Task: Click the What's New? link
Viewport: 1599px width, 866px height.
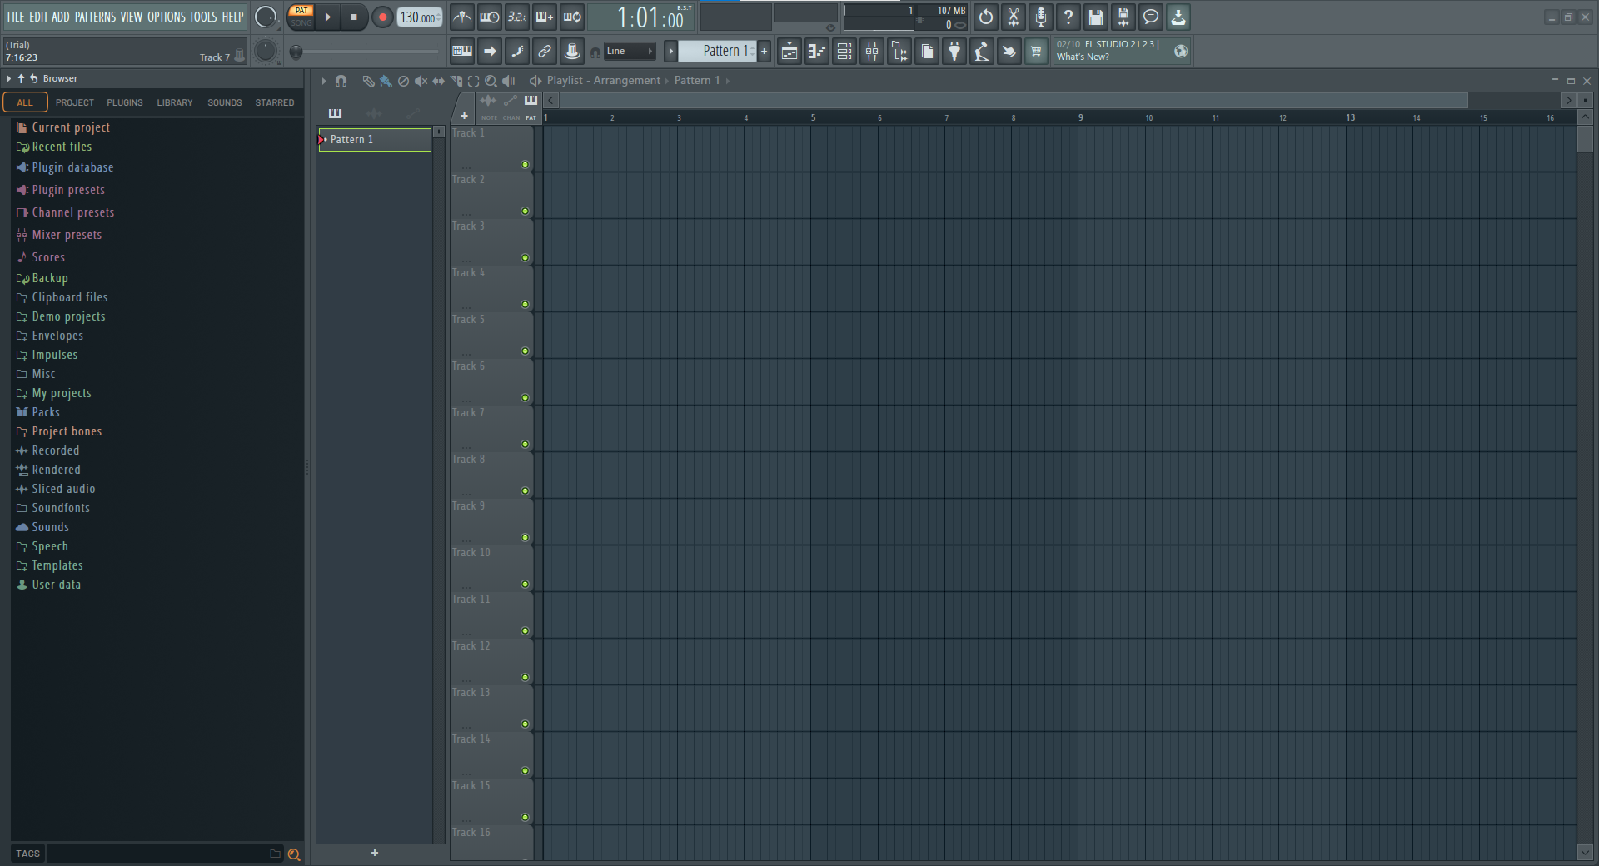Action: [1083, 57]
